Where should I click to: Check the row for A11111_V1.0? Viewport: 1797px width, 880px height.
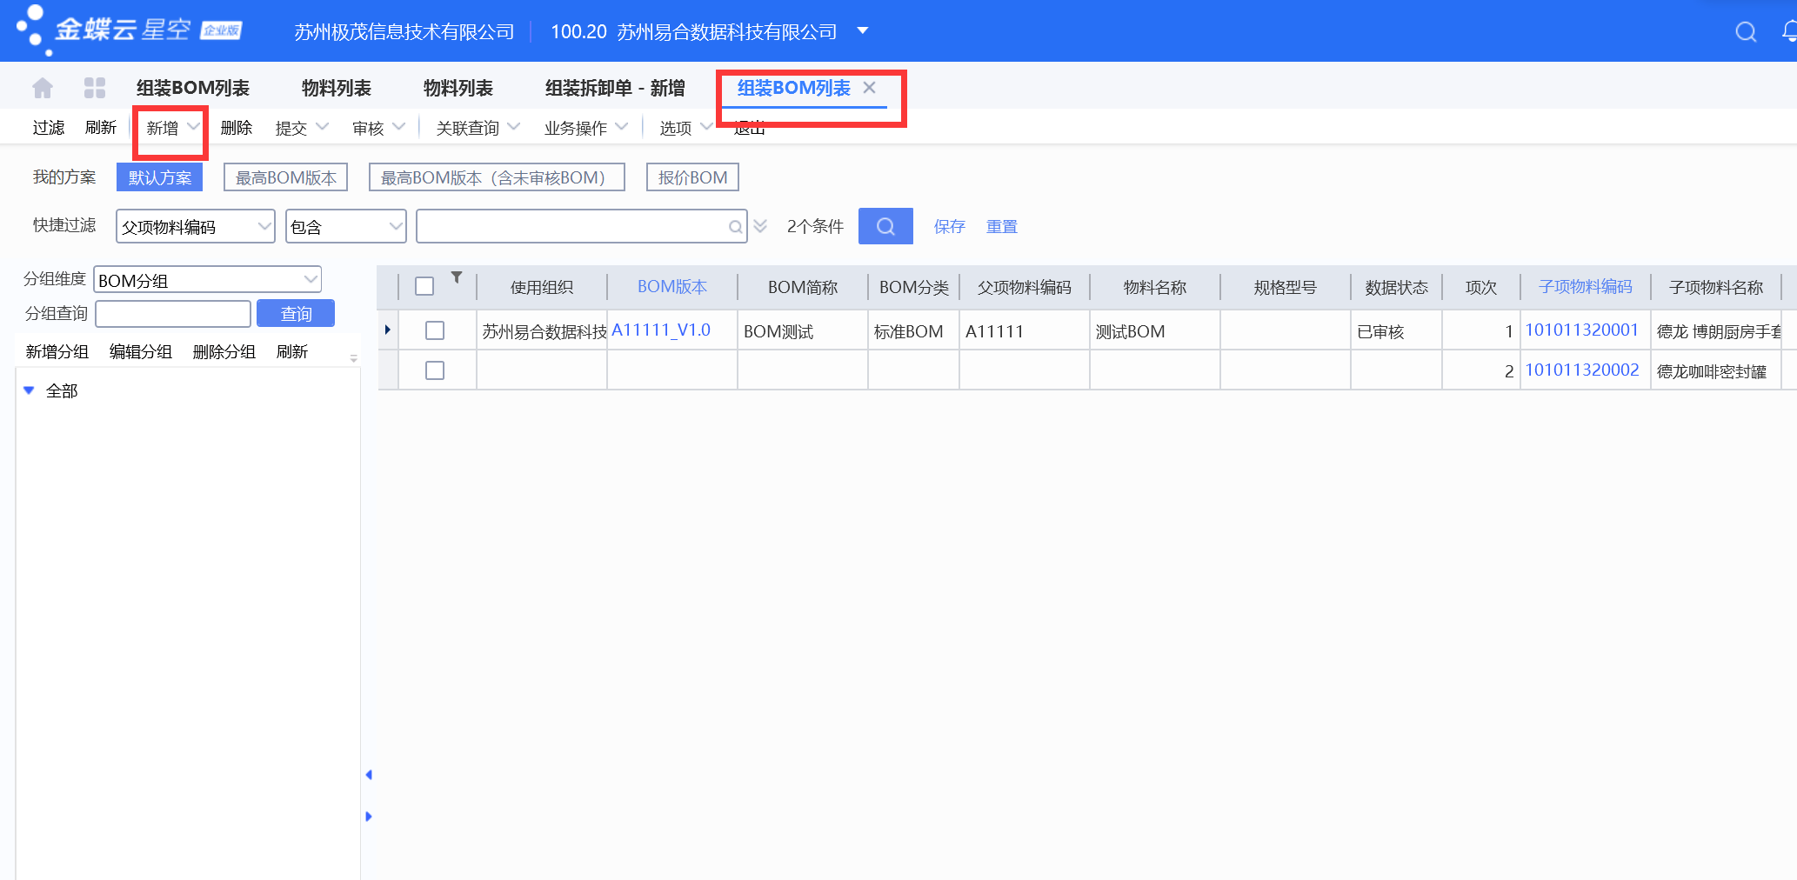[x=435, y=330]
